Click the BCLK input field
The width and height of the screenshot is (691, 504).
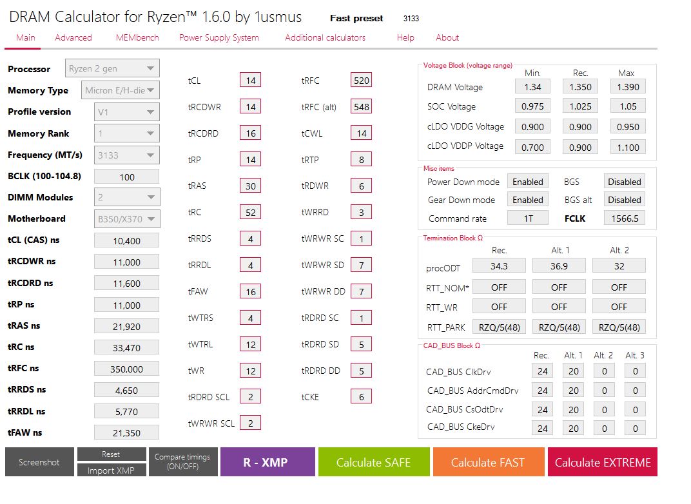point(127,177)
